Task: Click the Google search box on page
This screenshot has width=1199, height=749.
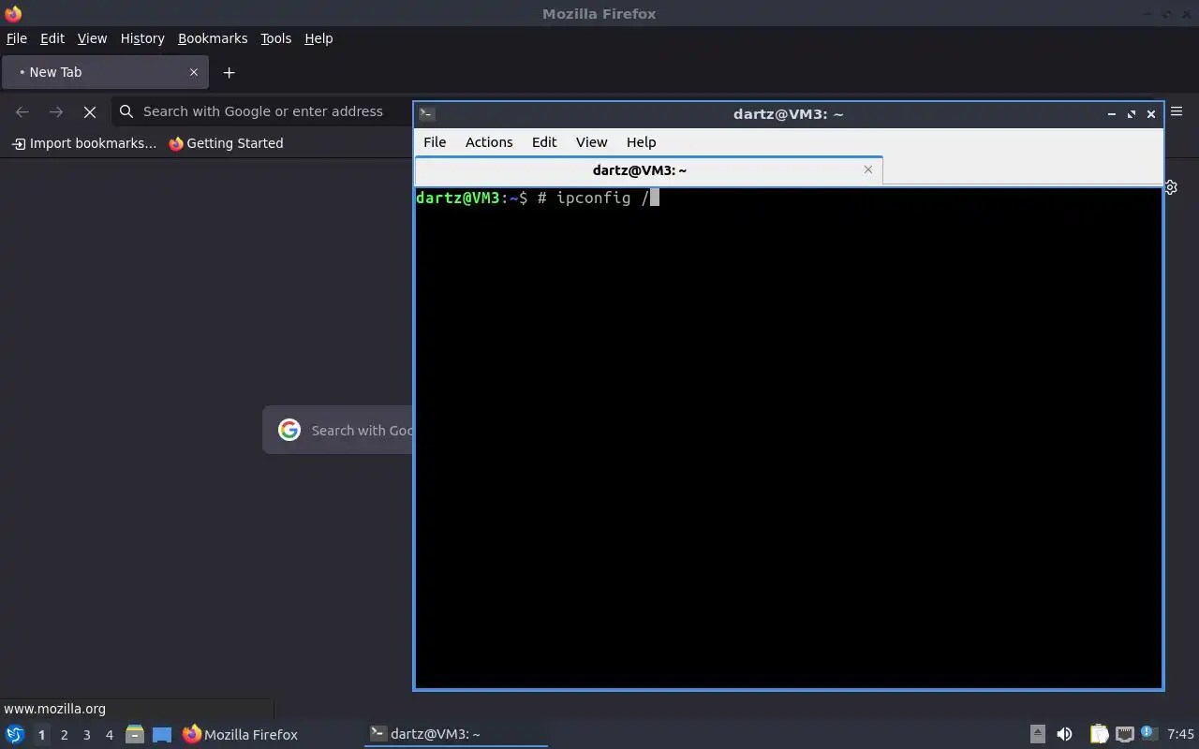Action: point(338,430)
